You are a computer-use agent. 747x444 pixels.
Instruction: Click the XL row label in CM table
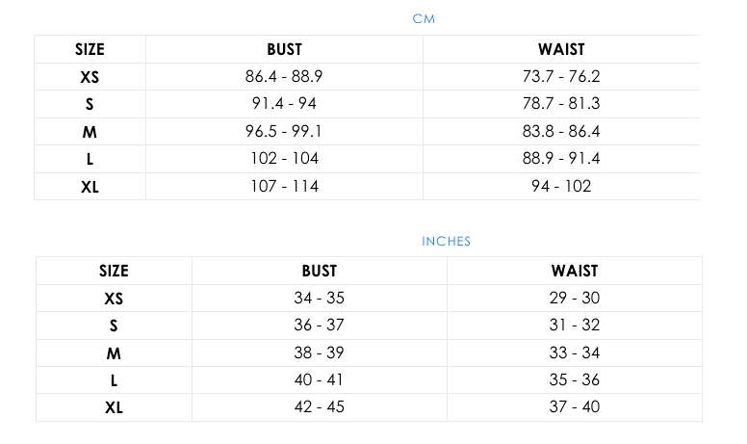[90, 187]
